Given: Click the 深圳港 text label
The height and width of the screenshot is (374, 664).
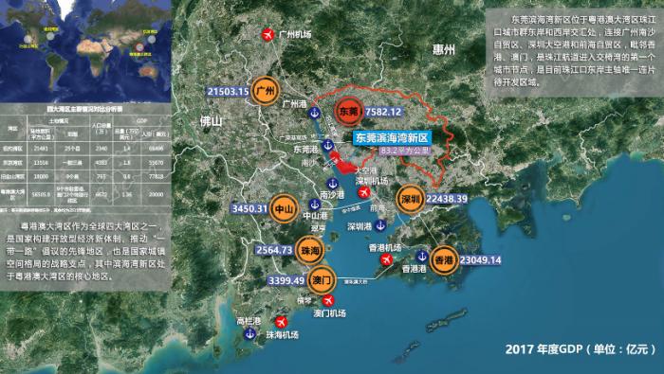Looking at the screenshot, I should point(360,226).
